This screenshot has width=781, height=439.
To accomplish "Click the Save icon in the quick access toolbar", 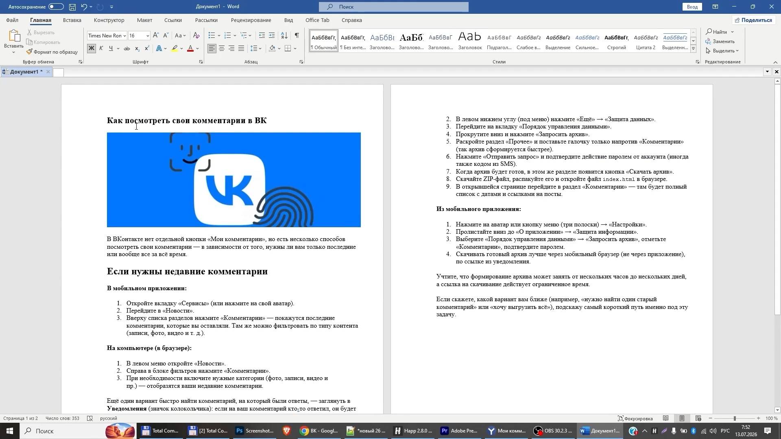I will click(72, 7).
